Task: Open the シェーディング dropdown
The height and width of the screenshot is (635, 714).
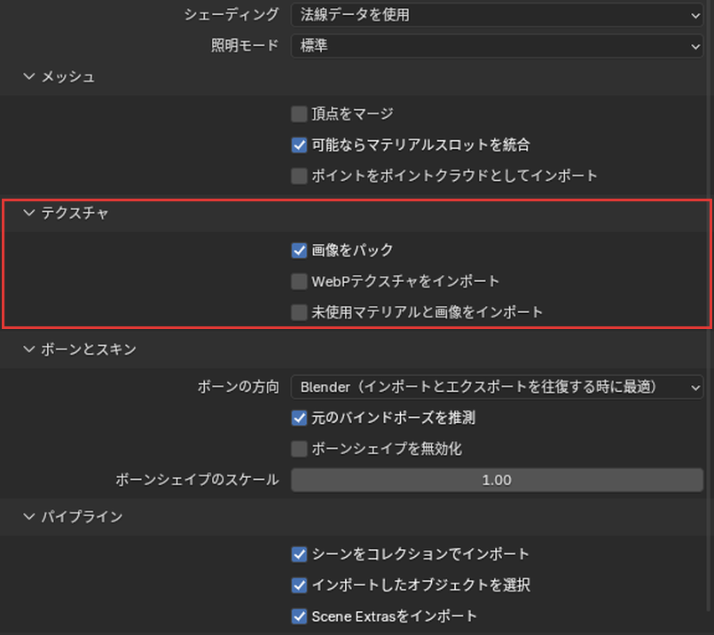Action: point(497,15)
